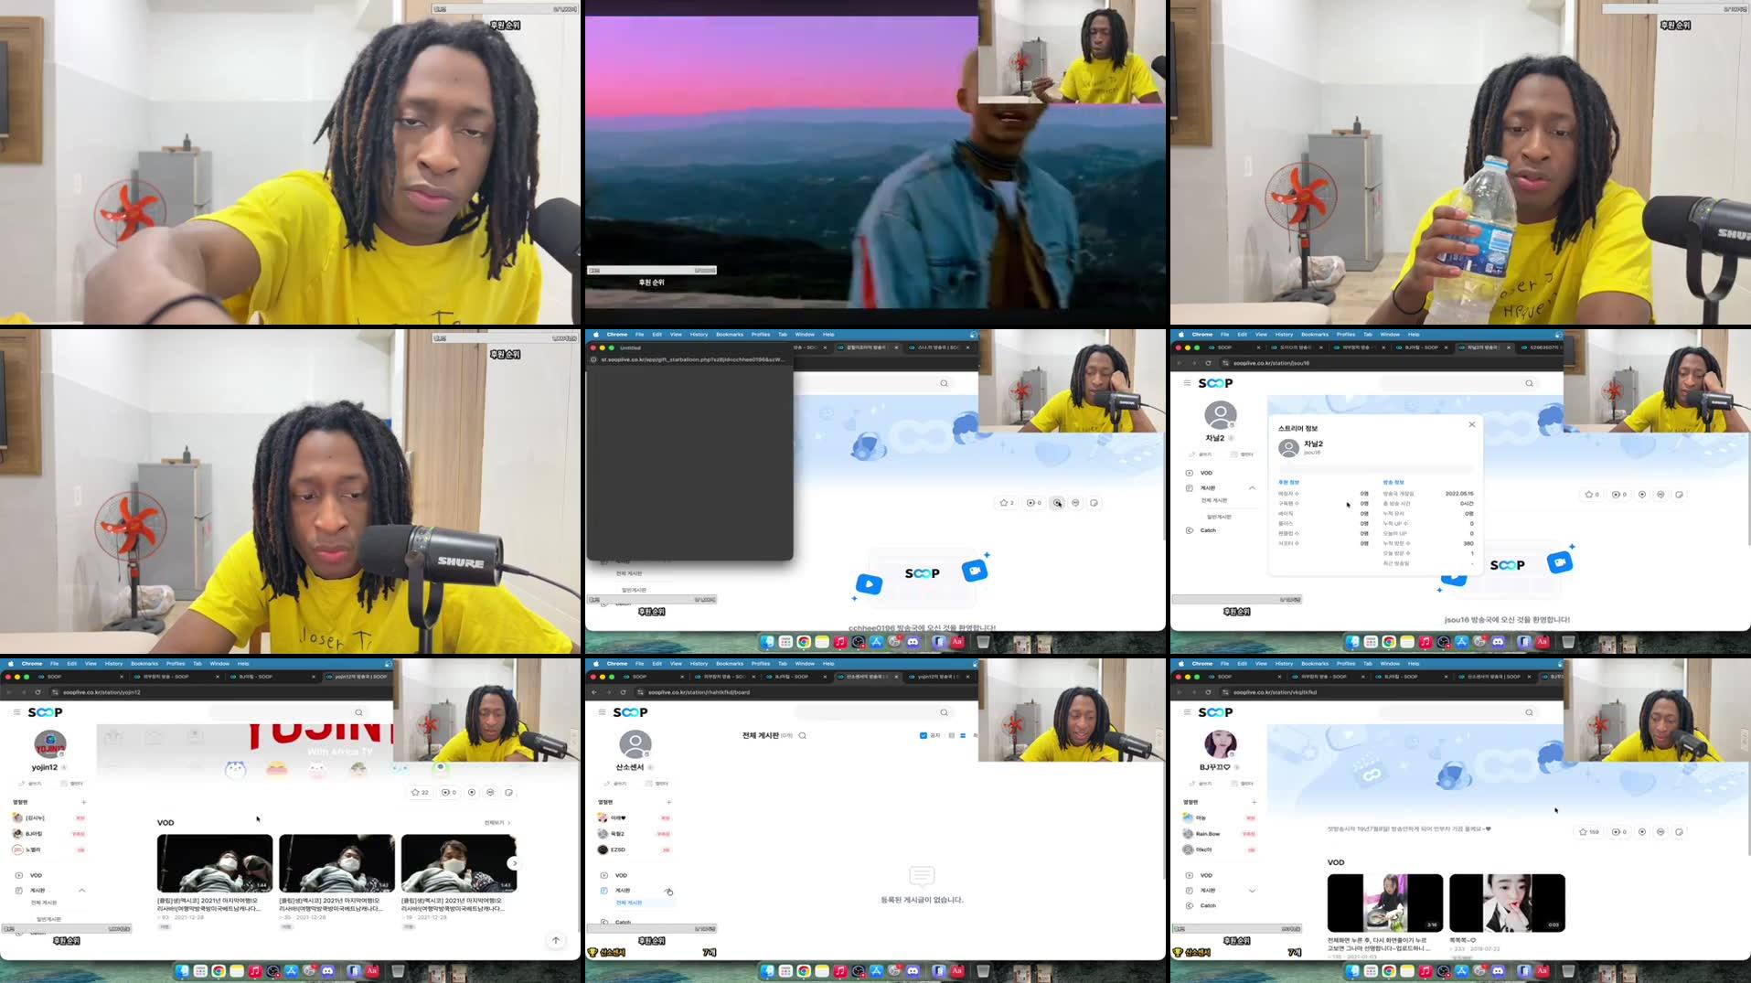
Task: Open search with the magnifier icon
Action: [x=358, y=712]
